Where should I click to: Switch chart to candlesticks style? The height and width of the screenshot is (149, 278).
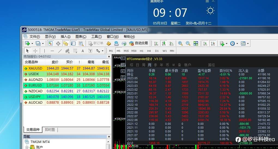click(x=164, y=43)
